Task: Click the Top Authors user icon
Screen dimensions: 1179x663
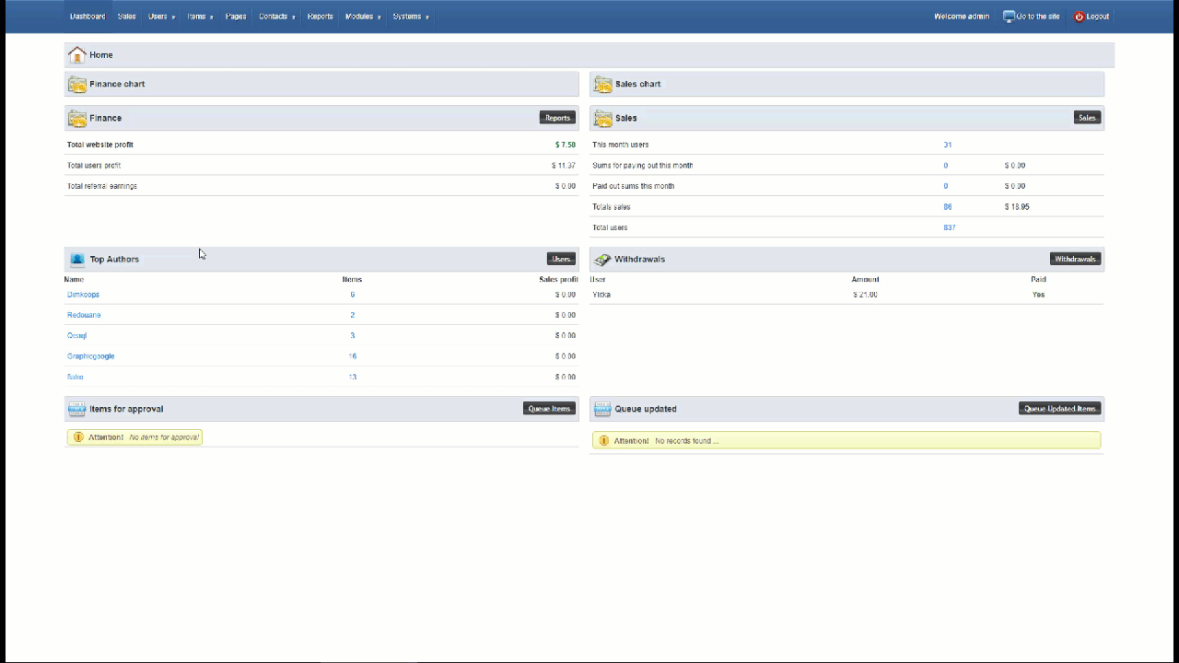Action: [77, 260]
